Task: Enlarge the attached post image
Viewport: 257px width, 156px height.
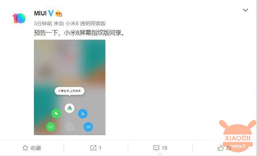Action: coord(70,87)
